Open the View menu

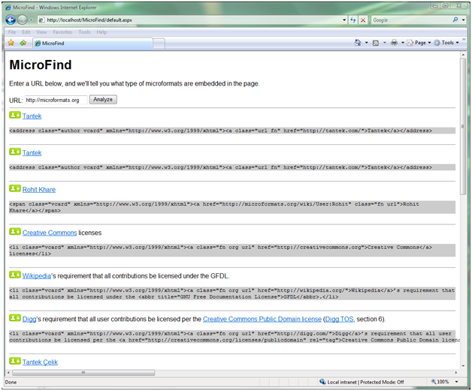click(41, 32)
